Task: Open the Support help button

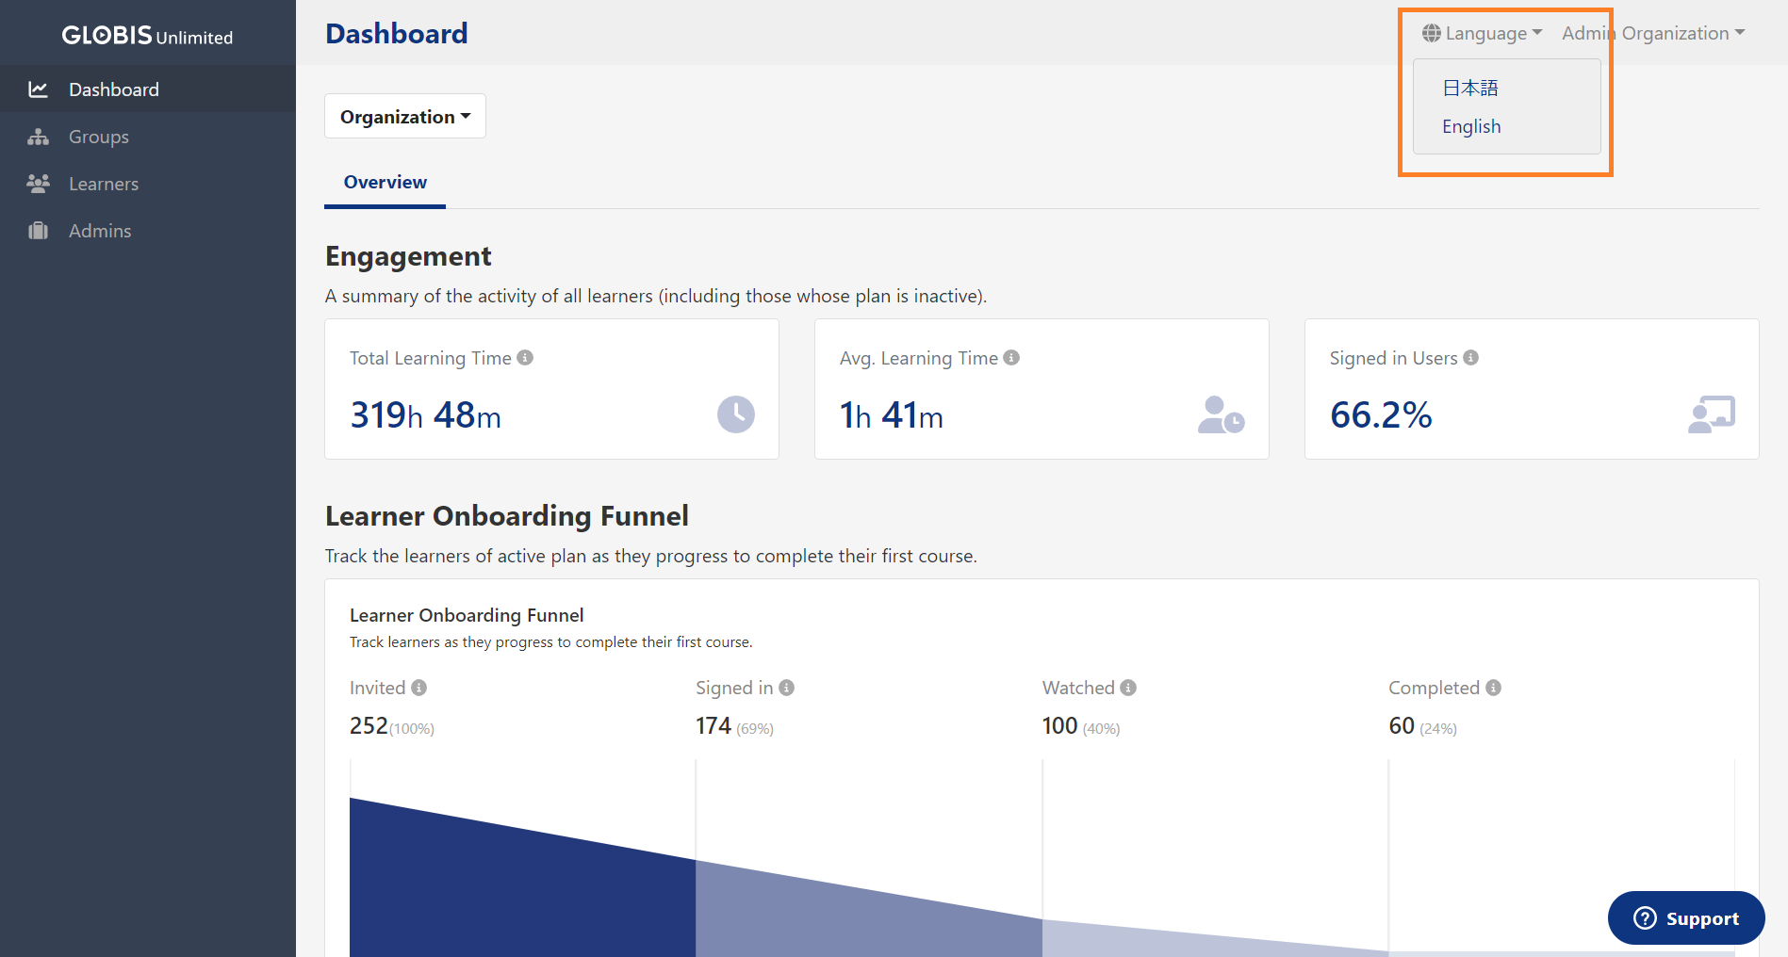Action: [x=1685, y=918]
